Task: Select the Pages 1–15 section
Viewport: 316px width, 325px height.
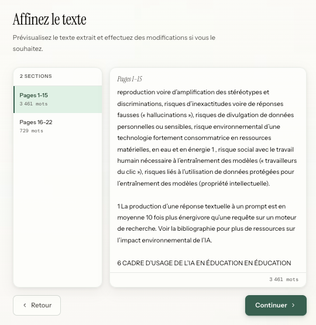Action: click(x=58, y=100)
